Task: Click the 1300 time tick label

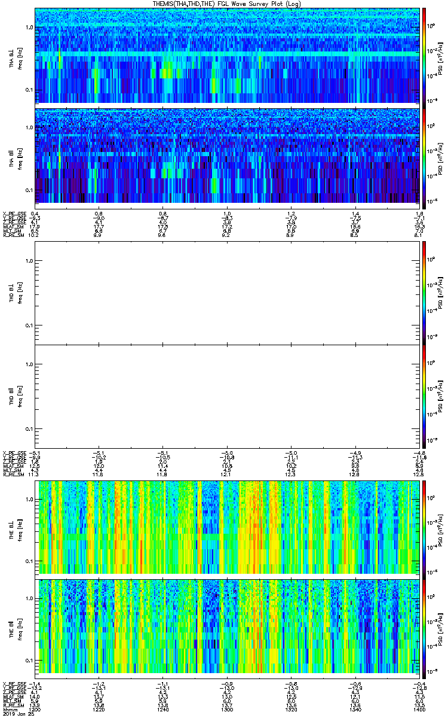Action: click(226, 710)
